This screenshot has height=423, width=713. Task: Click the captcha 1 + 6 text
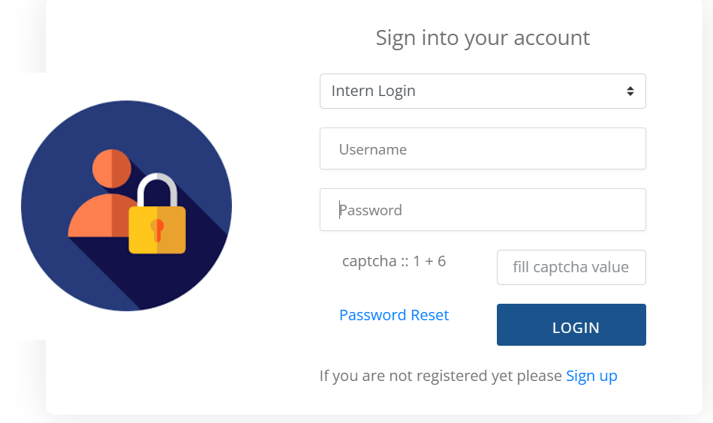[x=394, y=261]
